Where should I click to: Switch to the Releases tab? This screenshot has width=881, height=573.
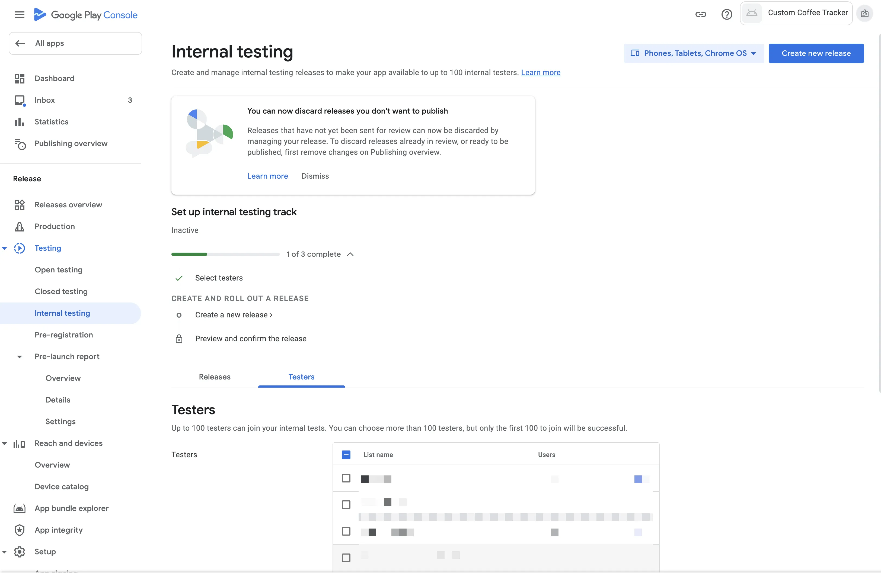tap(215, 376)
